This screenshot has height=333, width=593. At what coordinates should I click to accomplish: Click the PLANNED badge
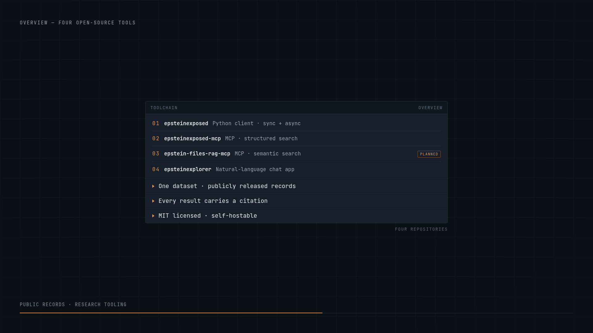click(x=429, y=154)
